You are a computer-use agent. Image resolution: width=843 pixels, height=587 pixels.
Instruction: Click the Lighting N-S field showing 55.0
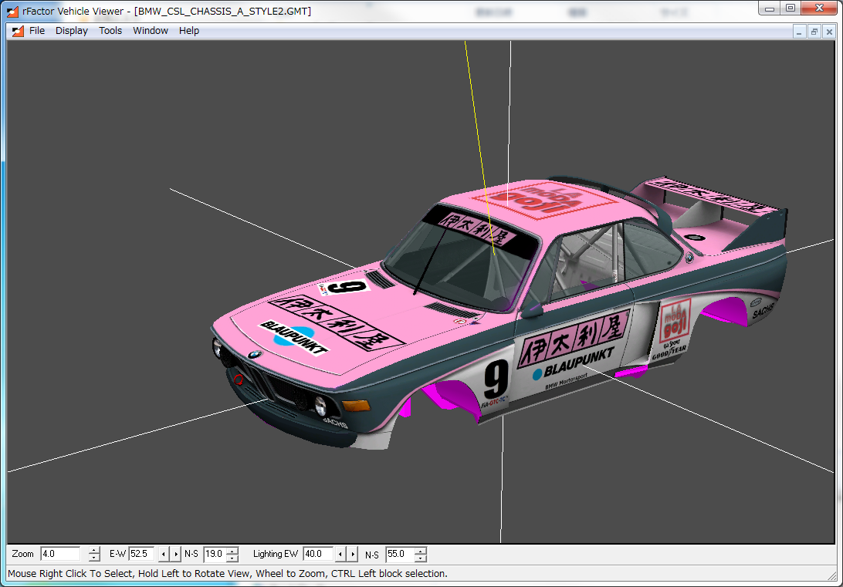point(400,554)
